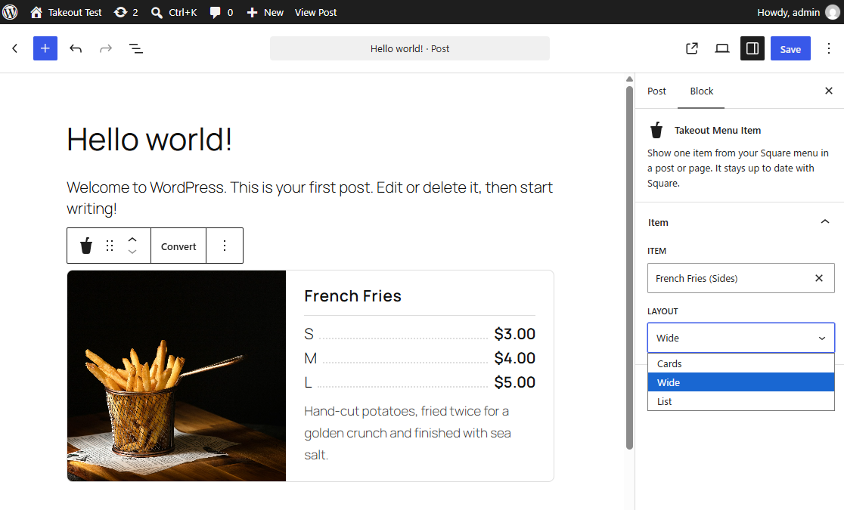Move the block down

click(x=132, y=252)
